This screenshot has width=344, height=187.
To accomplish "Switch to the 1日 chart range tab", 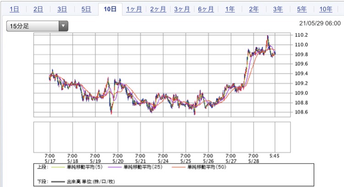I will pyautogui.click(x=14, y=9).
